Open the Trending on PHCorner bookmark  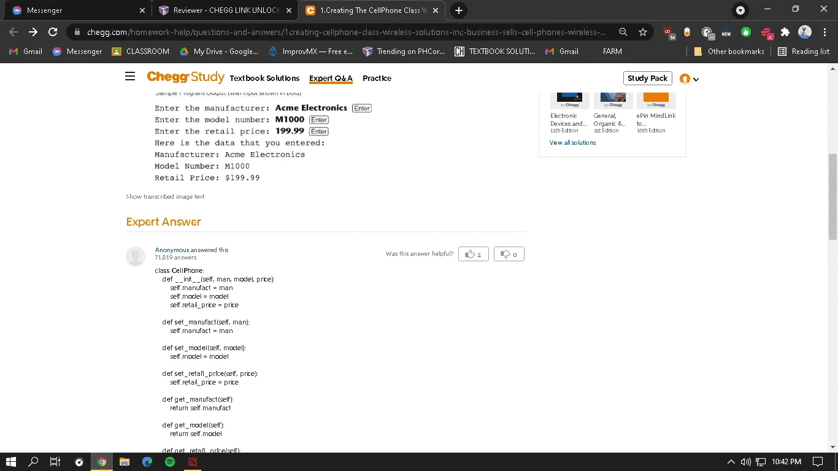pos(404,52)
